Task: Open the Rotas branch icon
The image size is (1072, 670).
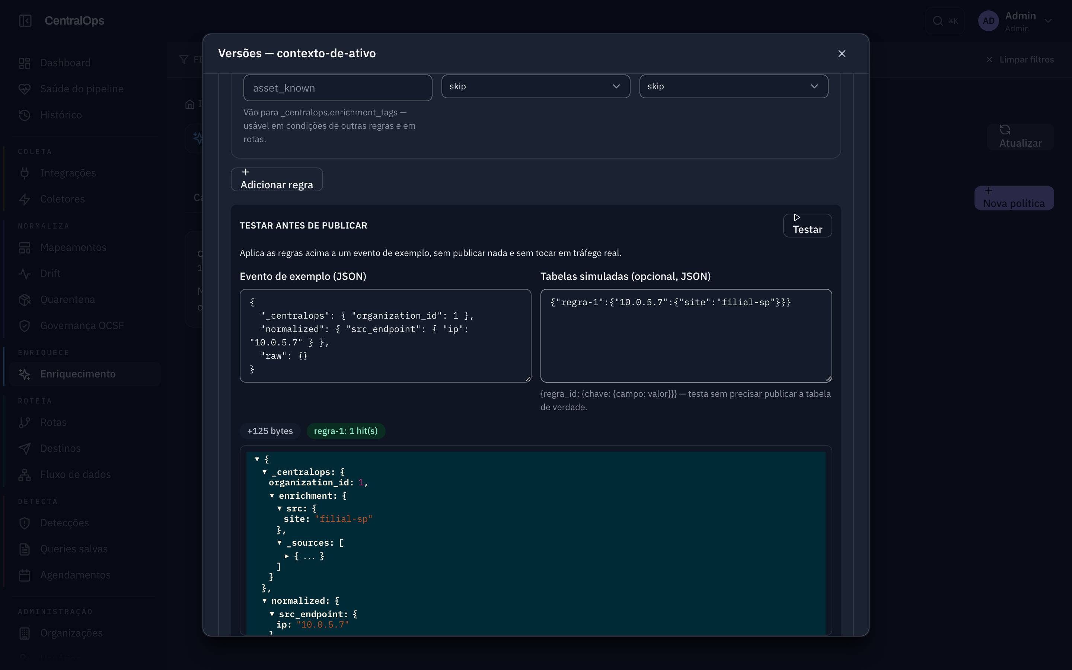Action: point(24,423)
